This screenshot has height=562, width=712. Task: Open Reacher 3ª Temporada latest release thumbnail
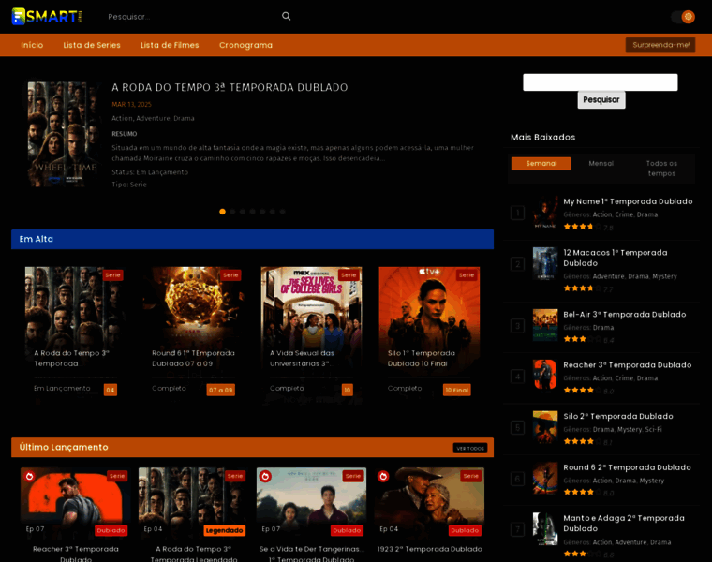(x=75, y=503)
